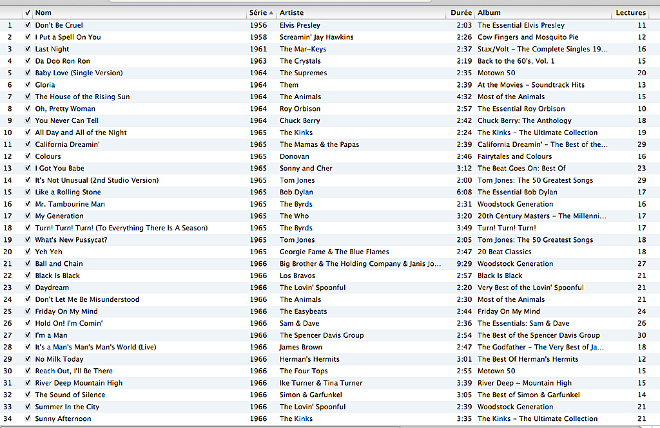Select It's a Man's Man's Man's World (Live)
This screenshot has height=428, width=660.
coord(95,347)
